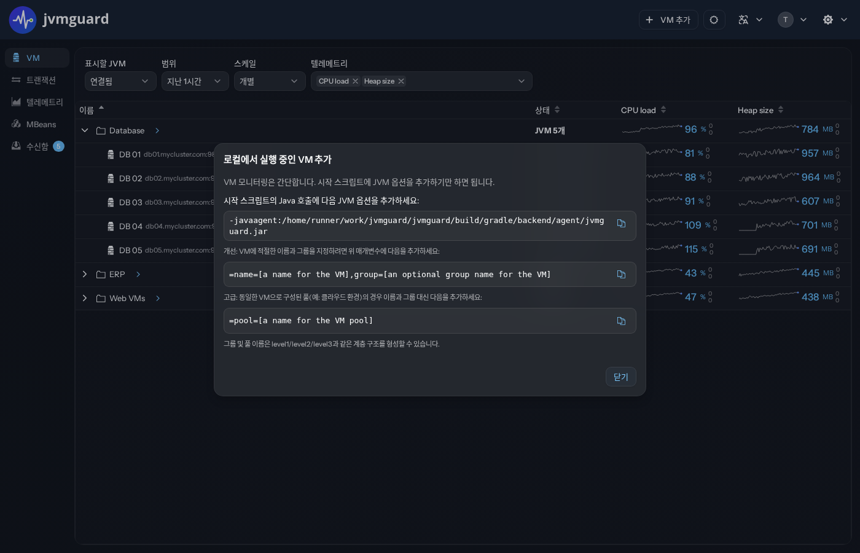Click the -javaagent code text box
This screenshot has height=553, width=860.
tap(430, 226)
